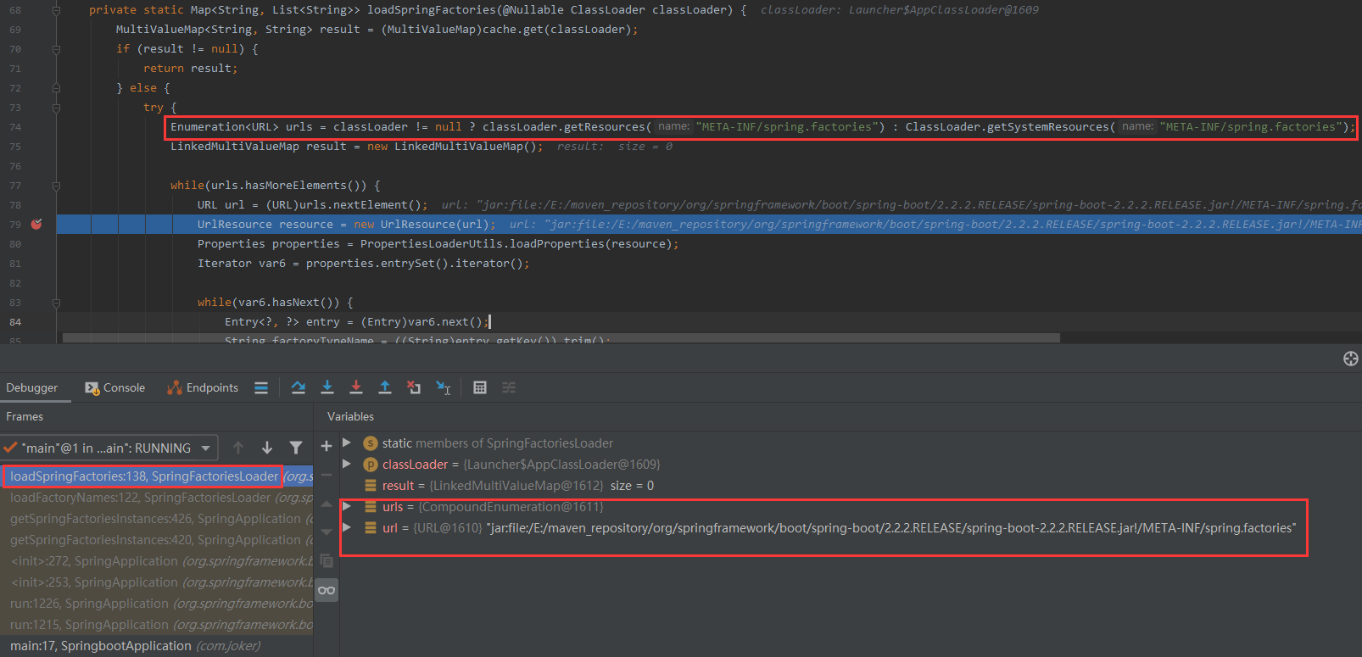Screen dimensions: 1362x657
Task: Click the Drop Frame icon
Action: pyautogui.click(x=414, y=387)
